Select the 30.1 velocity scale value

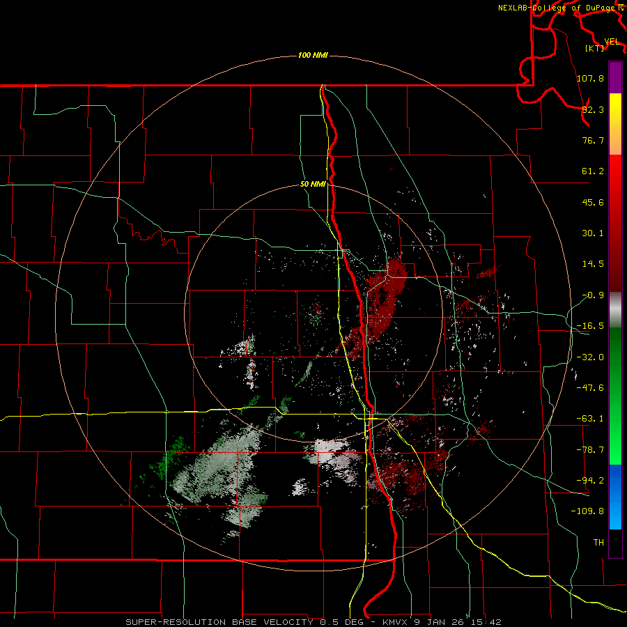coord(593,233)
